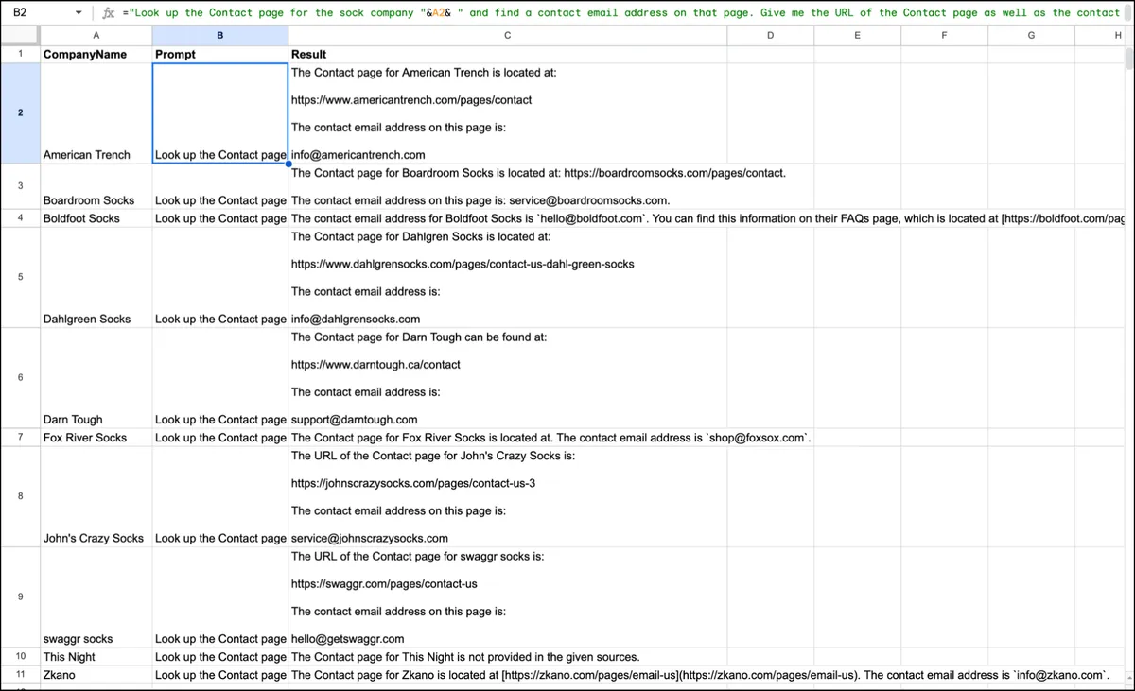Select column C header

pos(507,35)
